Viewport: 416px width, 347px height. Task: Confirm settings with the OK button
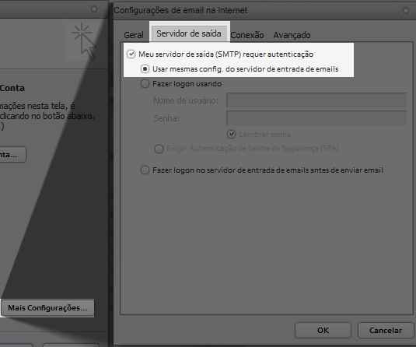[323, 331]
